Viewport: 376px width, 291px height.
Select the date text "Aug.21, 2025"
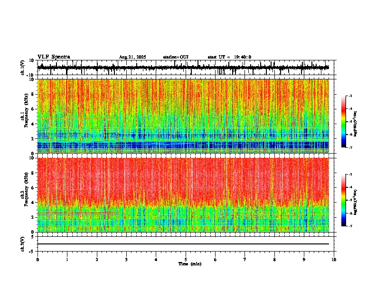[132, 57]
